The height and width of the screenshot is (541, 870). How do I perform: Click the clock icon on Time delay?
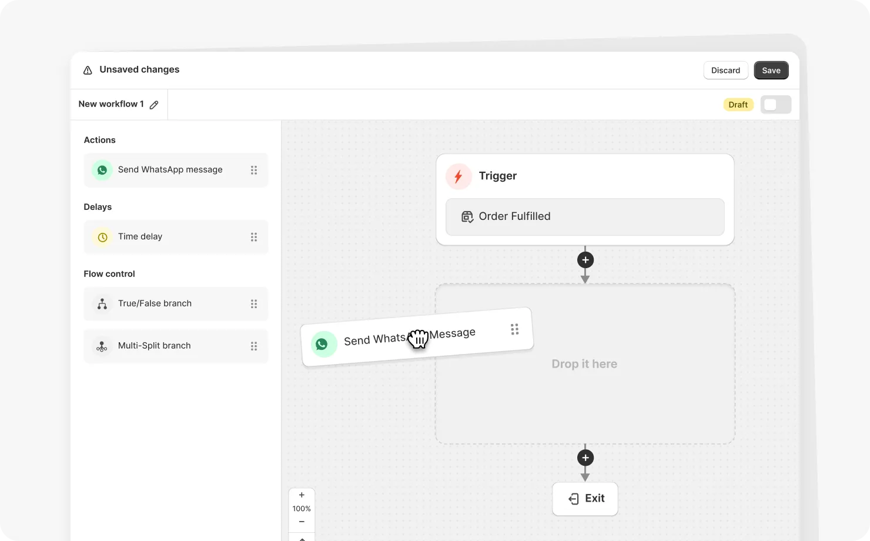(x=102, y=237)
